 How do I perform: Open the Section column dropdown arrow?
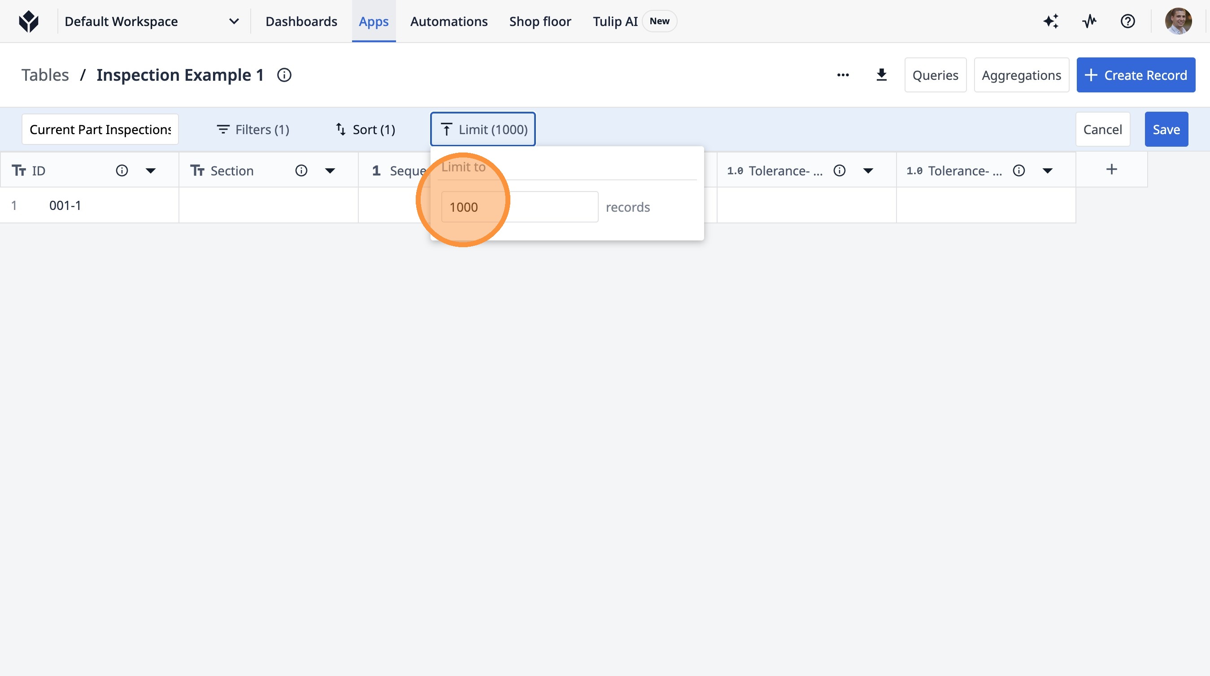click(x=330, y=170)
